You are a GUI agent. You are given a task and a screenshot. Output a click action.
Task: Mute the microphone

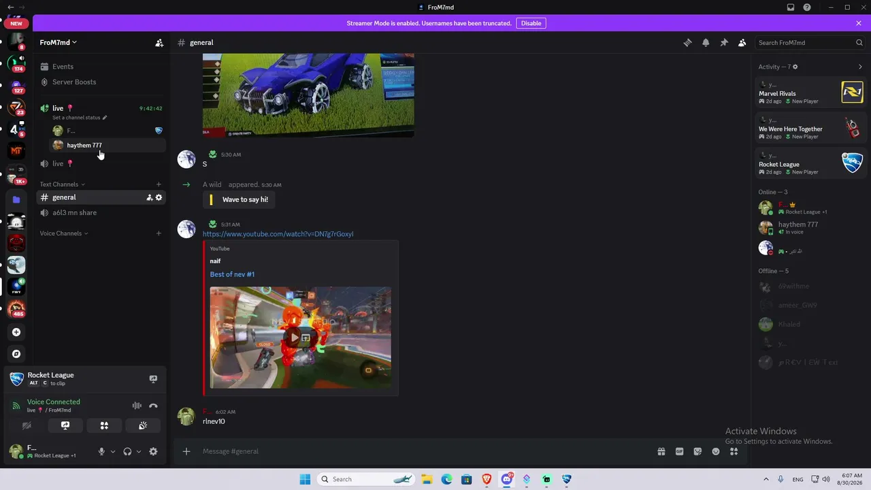point(101,451)
